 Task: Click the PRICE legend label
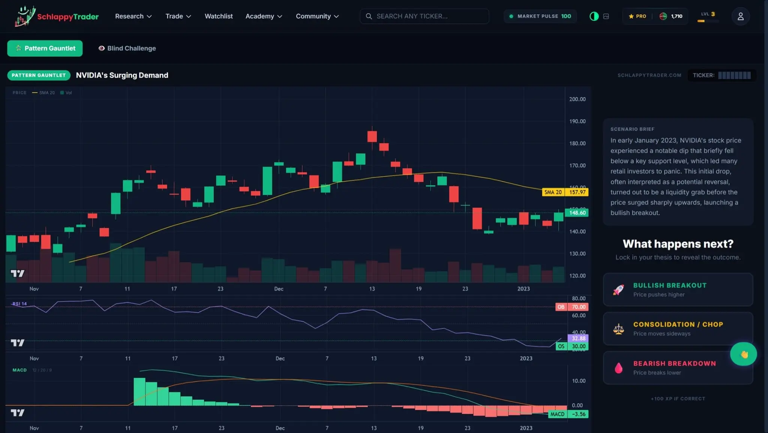coord(19,93)
